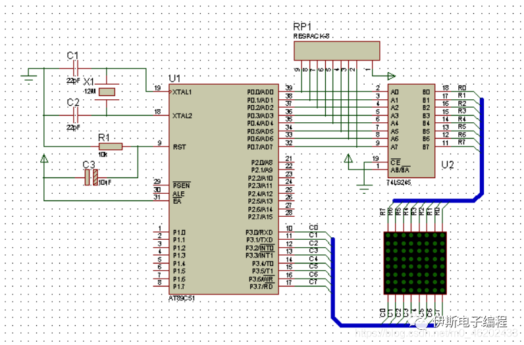
Task: Click the AT89C51 part name below U1
Action: click(182, 298)
